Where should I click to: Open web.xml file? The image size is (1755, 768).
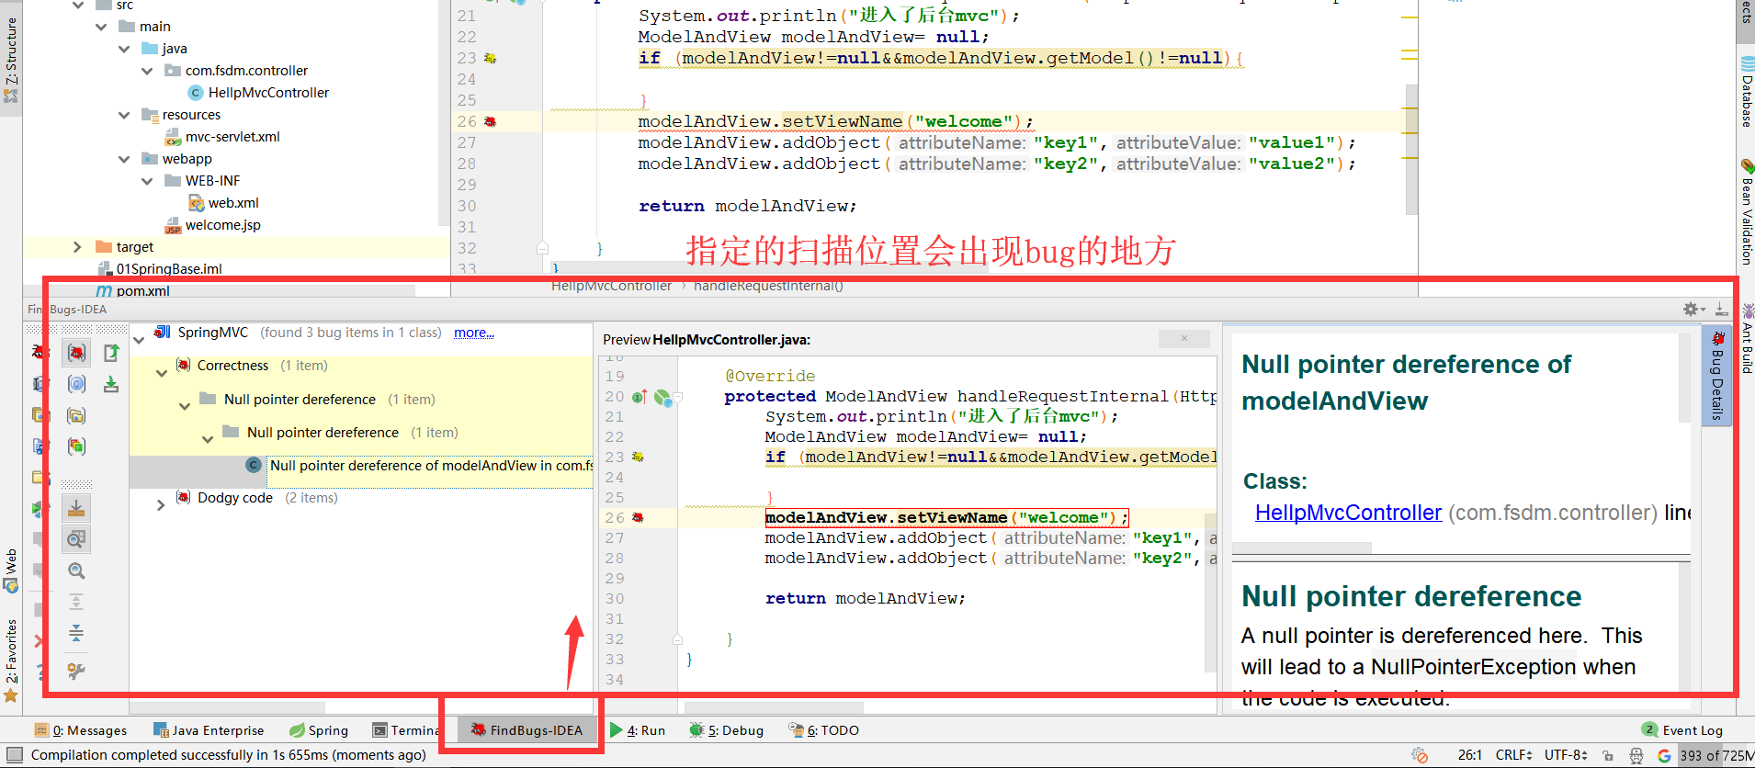(233, 203)
